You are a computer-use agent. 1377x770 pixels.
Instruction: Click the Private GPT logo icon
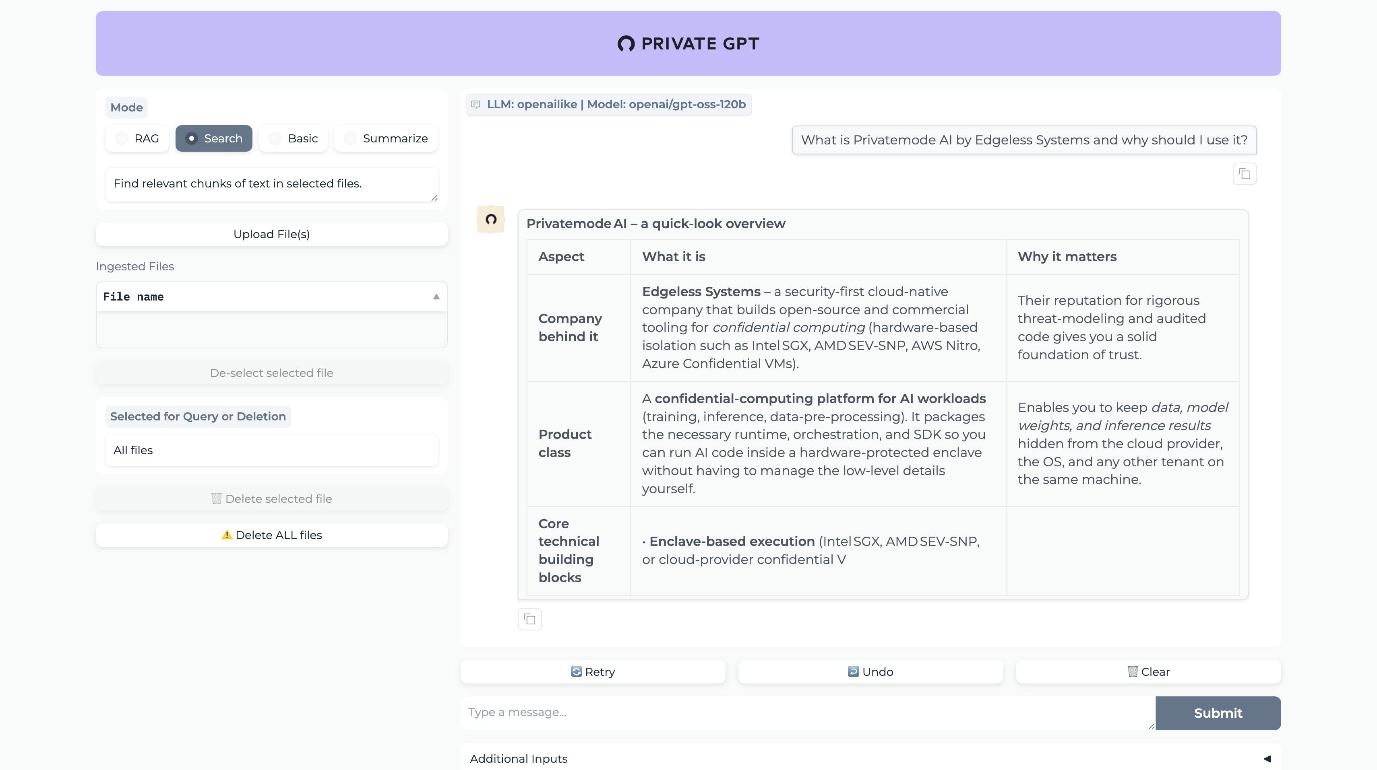tap(626, 44)
